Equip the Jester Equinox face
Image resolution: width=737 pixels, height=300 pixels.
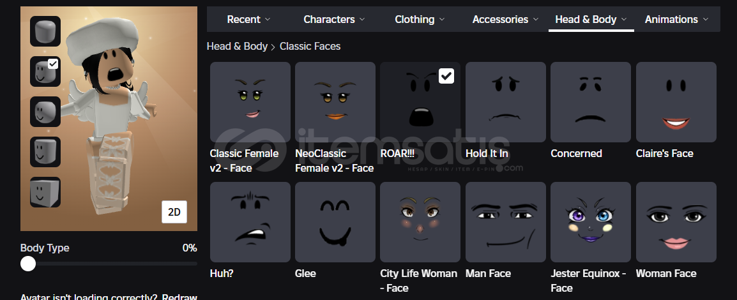coord(591,222)
